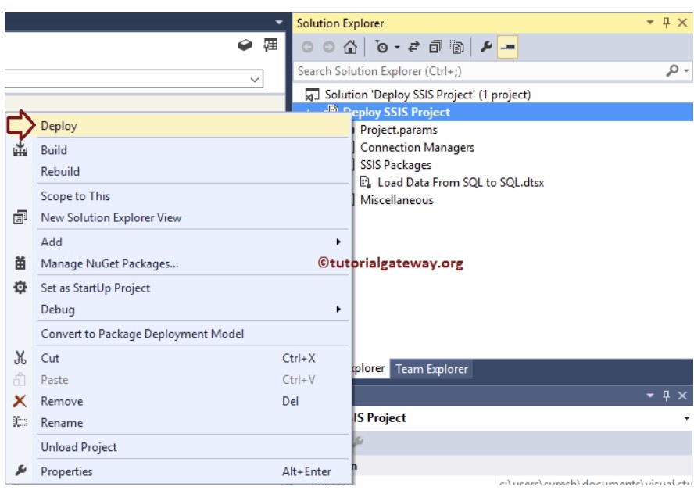The height and width of the screenshot is (494, 694).
Task: Click Sync with Active Document icon
Action: (414, 47)
